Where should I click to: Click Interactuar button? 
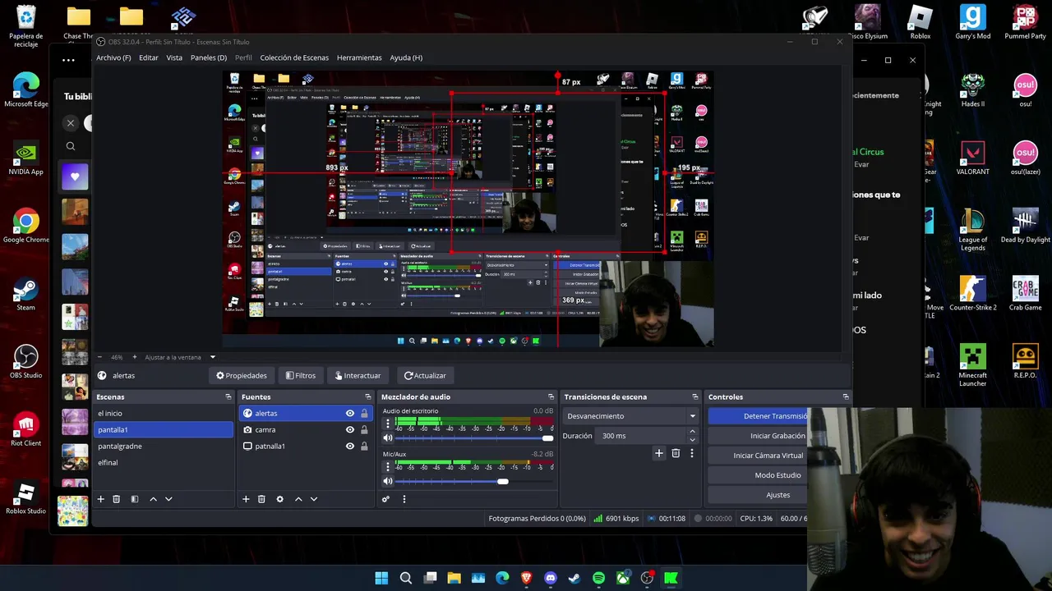tap(358, 376)
